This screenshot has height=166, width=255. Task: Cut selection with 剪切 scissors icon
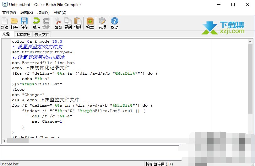[58, 23]
